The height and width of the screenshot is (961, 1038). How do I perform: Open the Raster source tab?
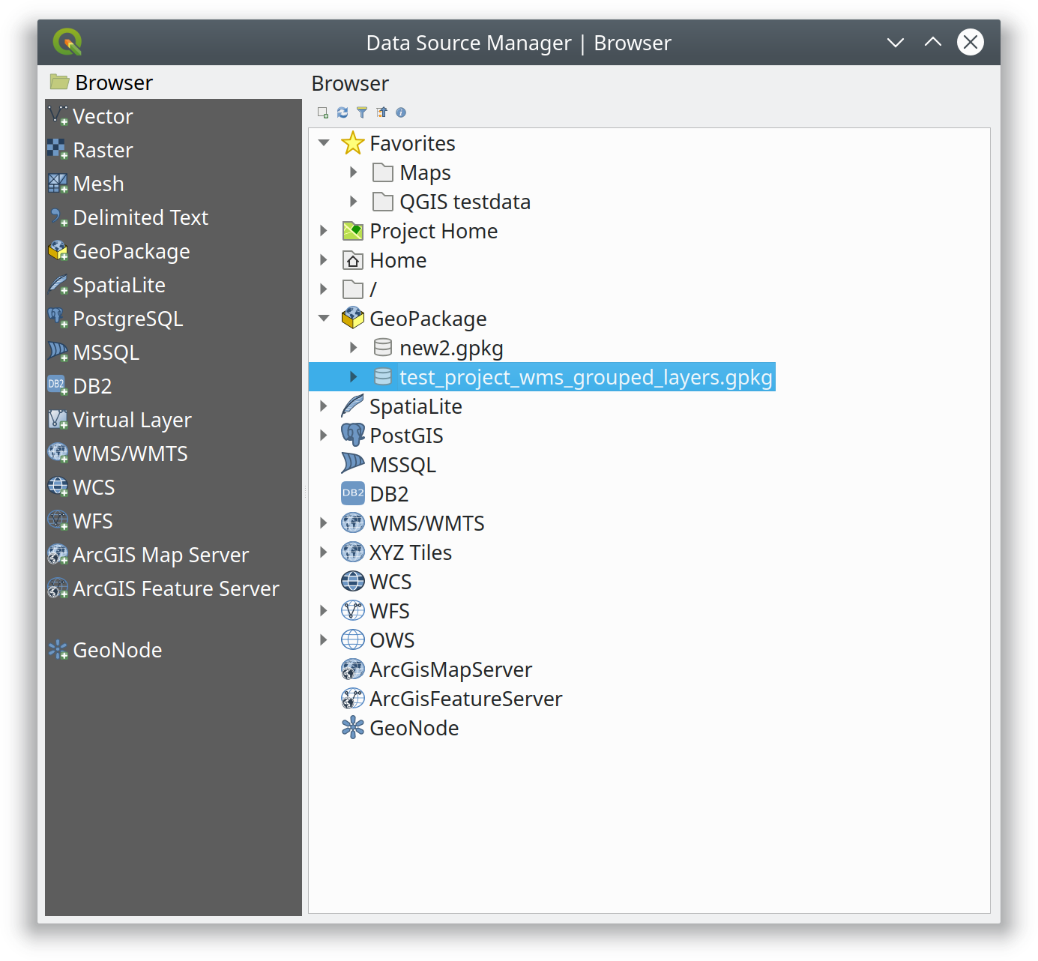coord(173,150)
